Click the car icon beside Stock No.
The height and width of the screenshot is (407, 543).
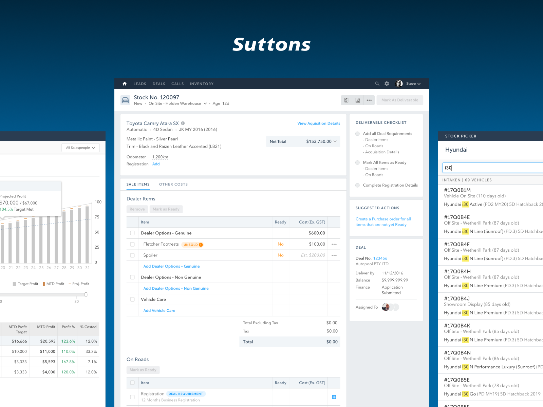(125, 100)
